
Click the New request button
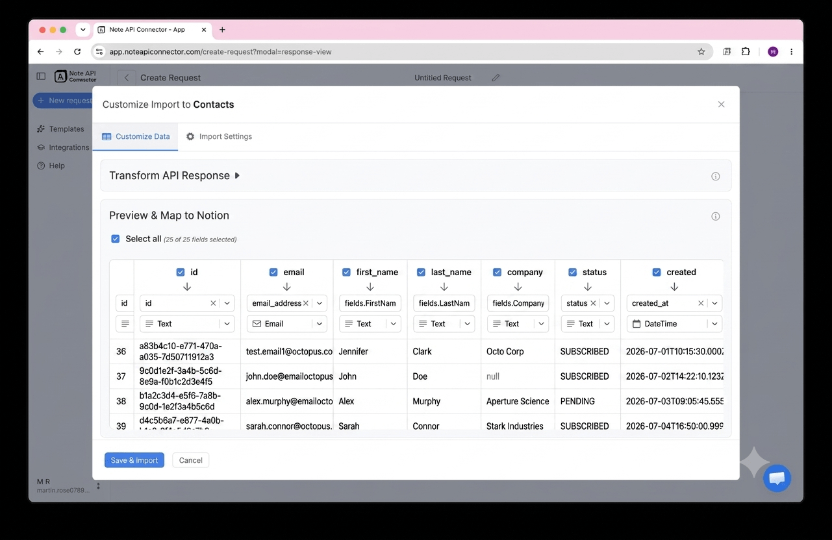click(x=63, y=101)
